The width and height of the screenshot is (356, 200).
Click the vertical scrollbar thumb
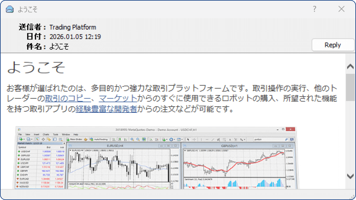click(350, 87)
